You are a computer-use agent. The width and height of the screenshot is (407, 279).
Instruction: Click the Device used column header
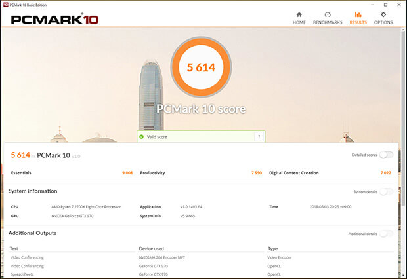pos(152,248)
